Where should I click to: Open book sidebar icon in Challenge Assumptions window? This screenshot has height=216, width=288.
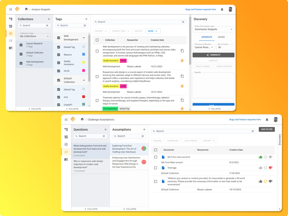click(x=66, y=159)
